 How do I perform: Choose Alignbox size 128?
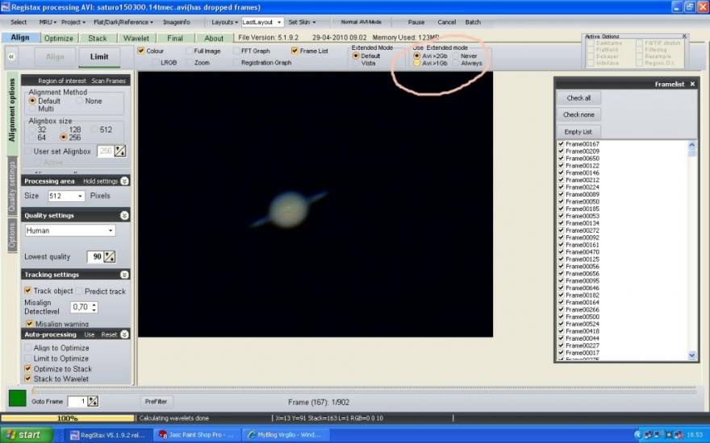(x=64, y=130)
